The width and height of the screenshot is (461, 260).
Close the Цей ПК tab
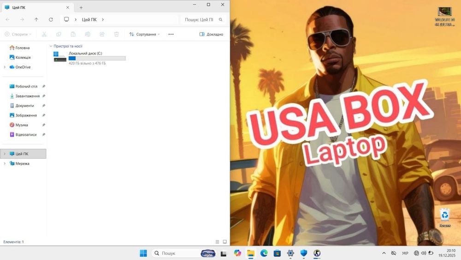pos(68,7)
